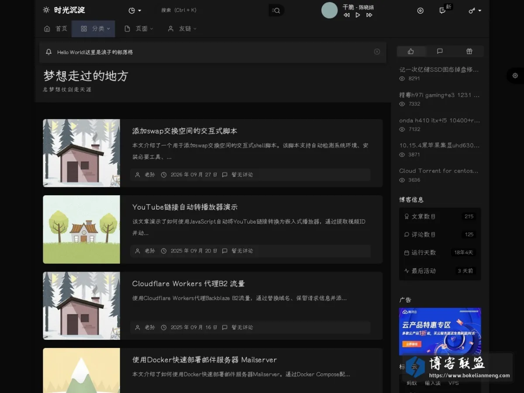Open the key login dropdown
524x393 pixels.
pos(475,10)
